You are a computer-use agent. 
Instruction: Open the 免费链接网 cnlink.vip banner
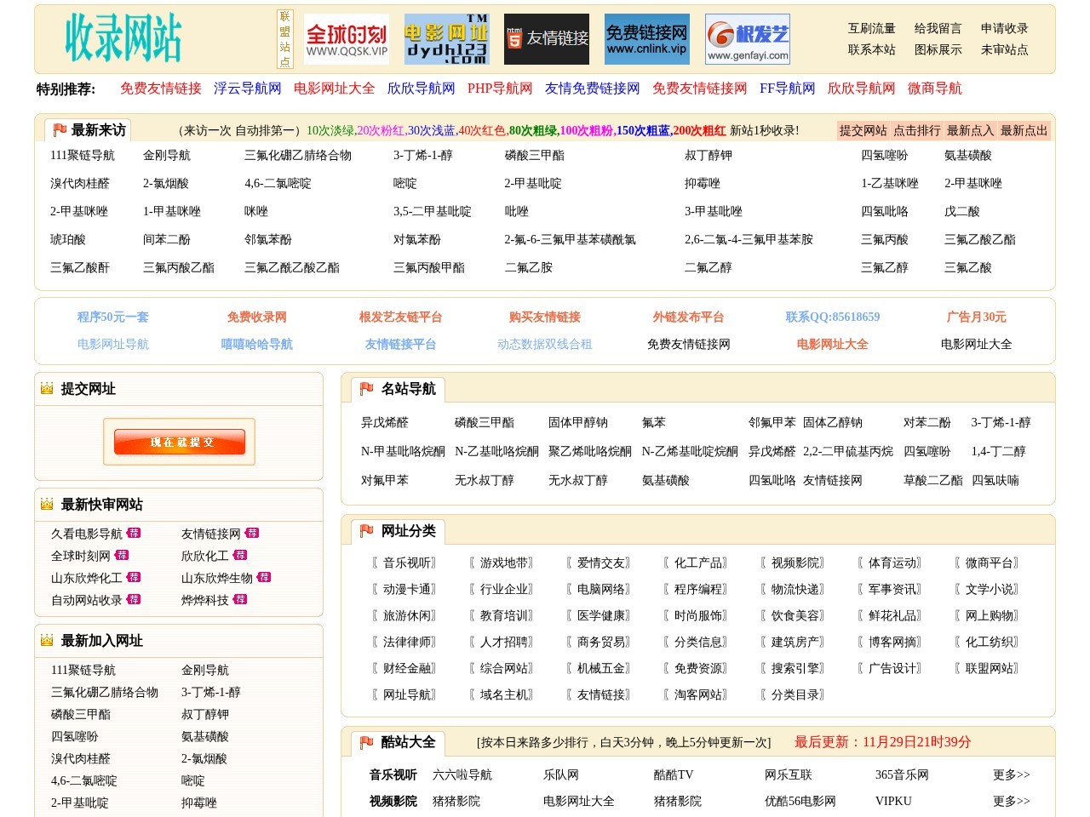point(646,39)
